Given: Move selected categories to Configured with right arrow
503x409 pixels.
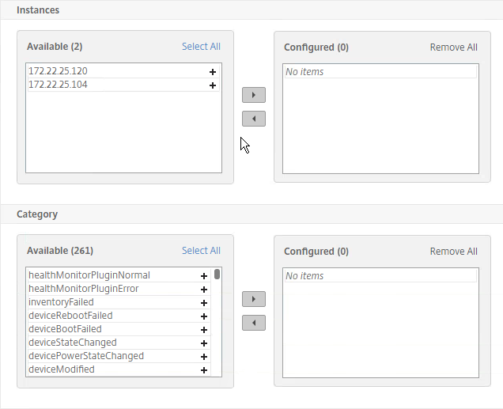Looking at the screenshot, I should [254, 299].
